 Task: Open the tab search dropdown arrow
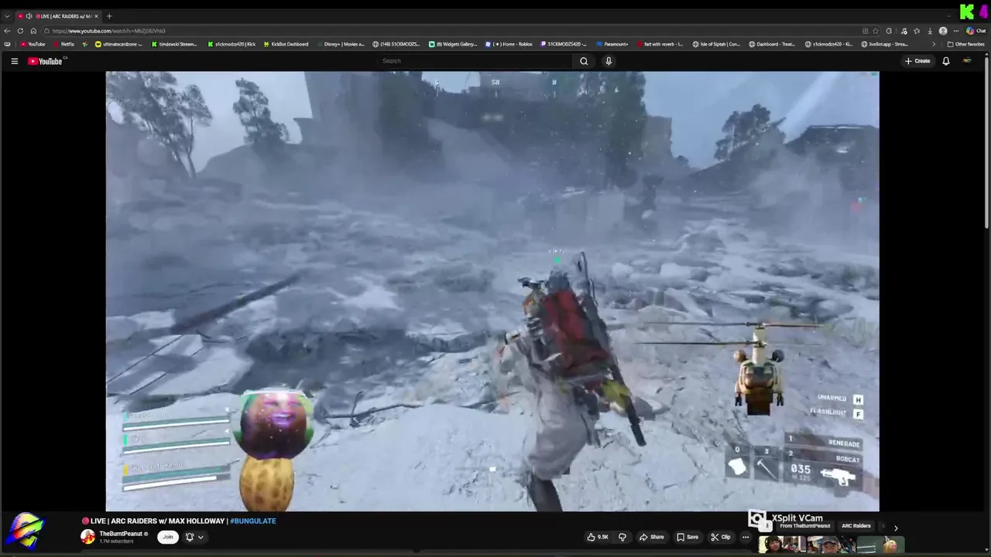(x=7, y=16)
